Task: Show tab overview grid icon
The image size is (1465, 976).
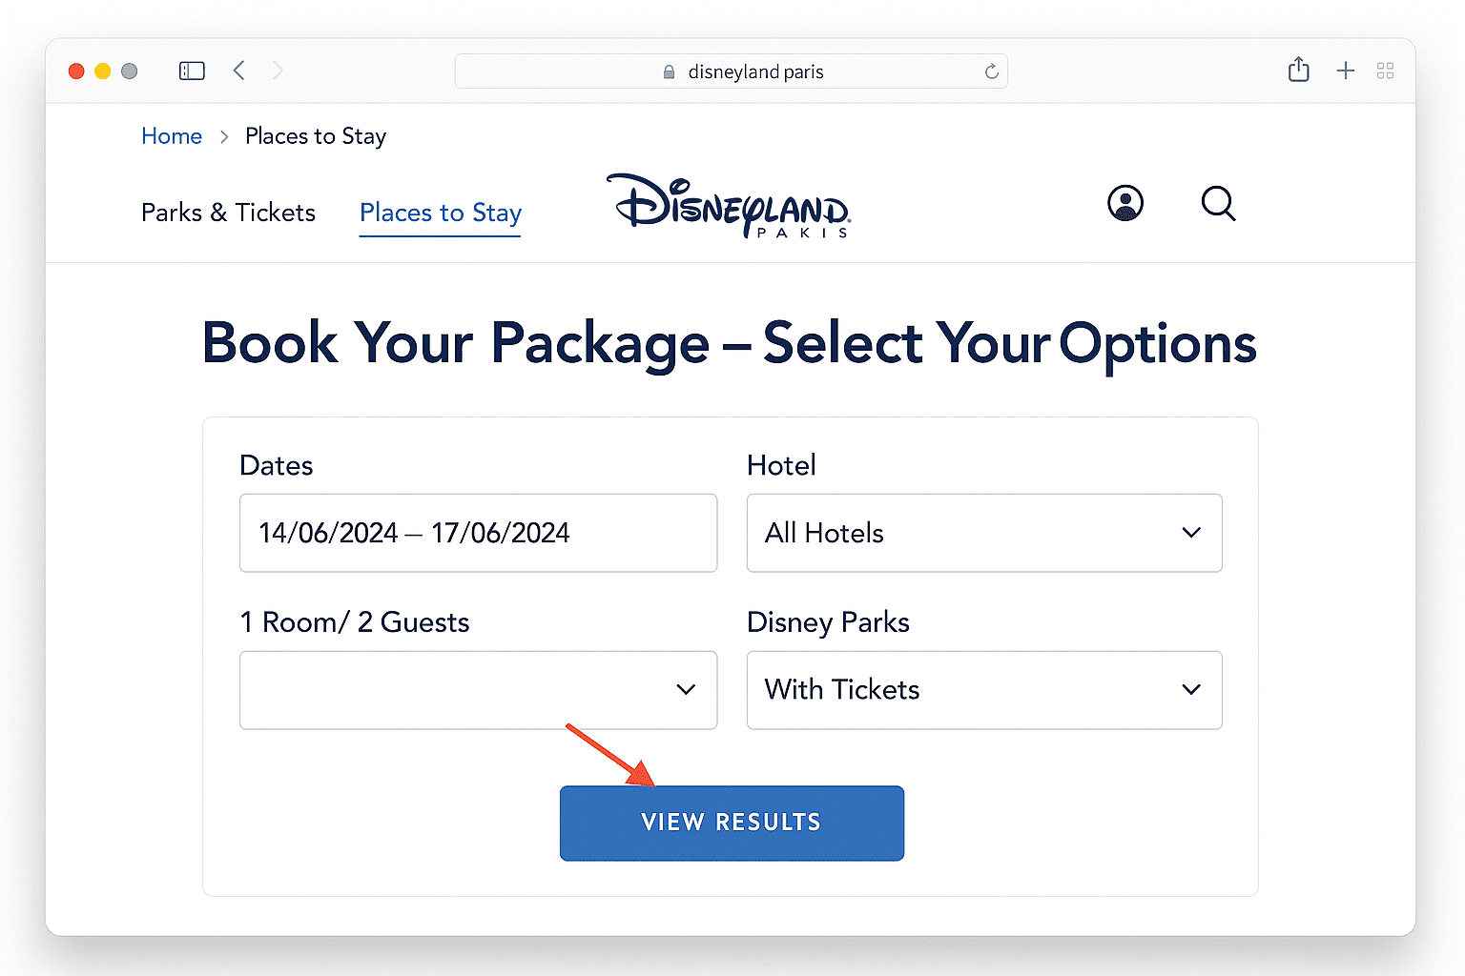Action: click(1386, 71)
